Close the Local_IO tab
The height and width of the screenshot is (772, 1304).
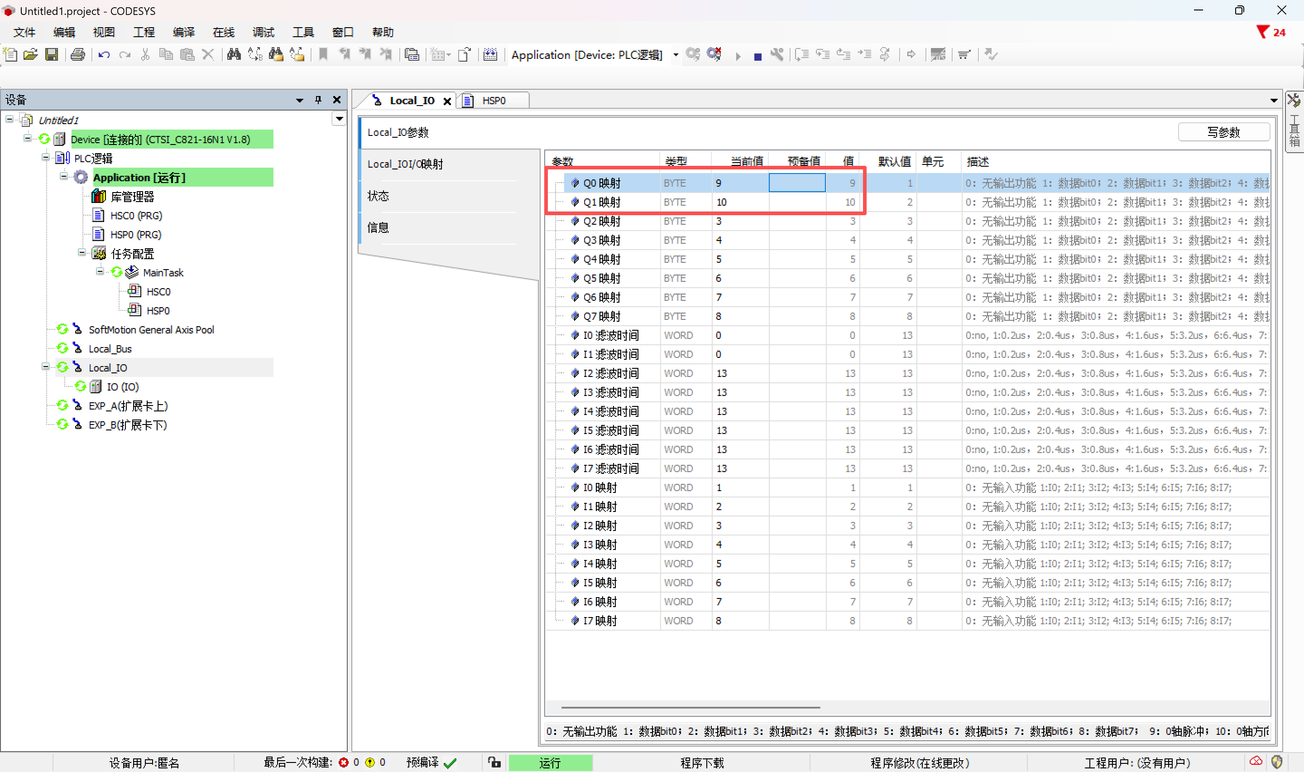coord(447,101)
